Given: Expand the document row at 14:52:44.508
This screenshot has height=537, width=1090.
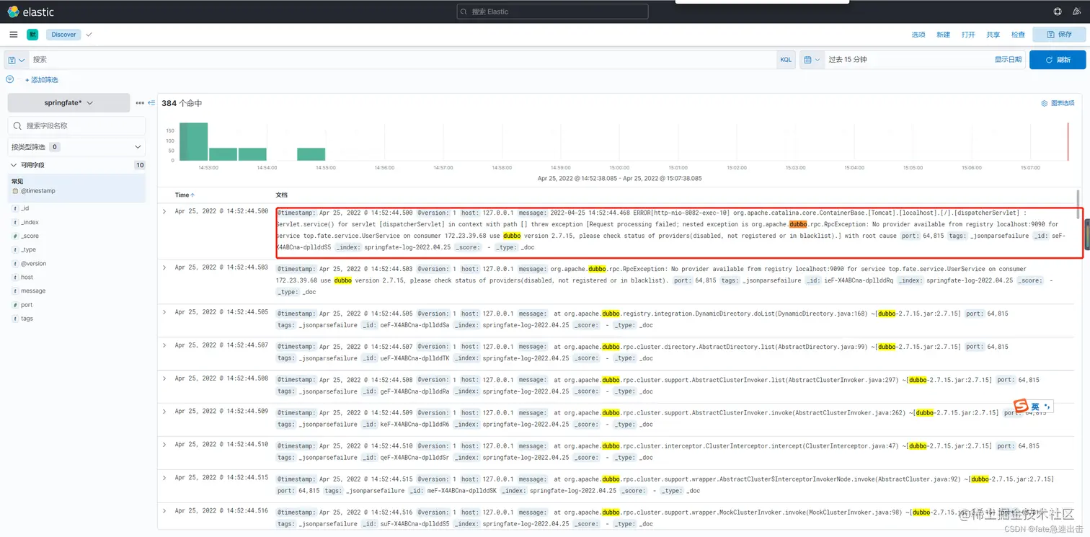Looking at the screenshot, I should click(x=164, y=378).
